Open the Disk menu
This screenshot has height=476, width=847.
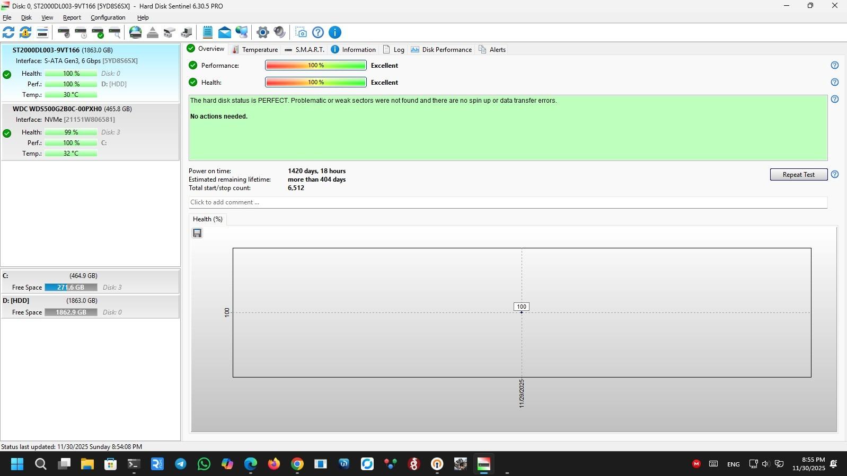[x=26, y=17]
